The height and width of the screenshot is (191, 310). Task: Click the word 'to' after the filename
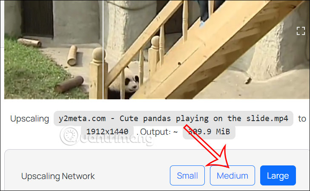[x=302, y=119]
